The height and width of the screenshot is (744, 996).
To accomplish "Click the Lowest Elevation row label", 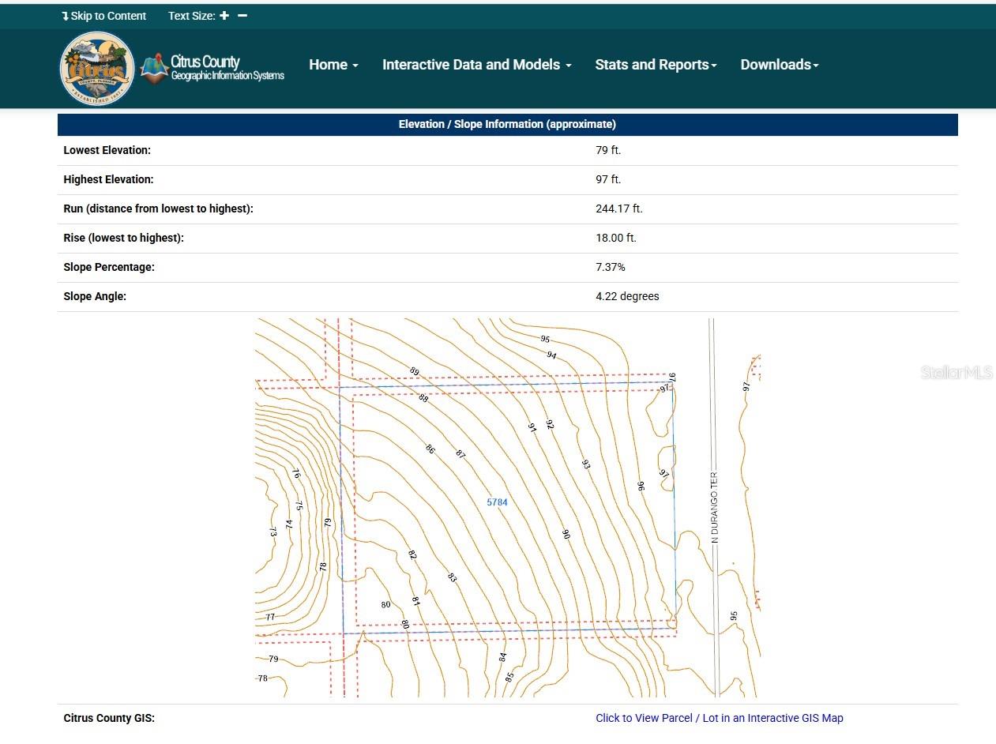I will point(107,150).
